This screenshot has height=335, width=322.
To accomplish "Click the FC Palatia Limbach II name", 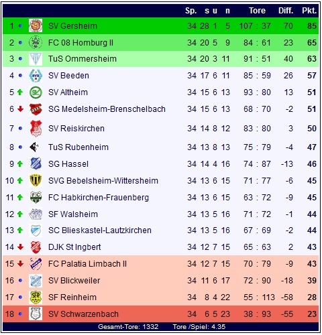I will (x=87, y=264).
